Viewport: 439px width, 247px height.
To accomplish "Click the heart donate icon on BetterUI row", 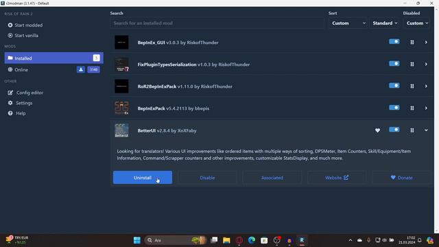I will click(377, 130).
